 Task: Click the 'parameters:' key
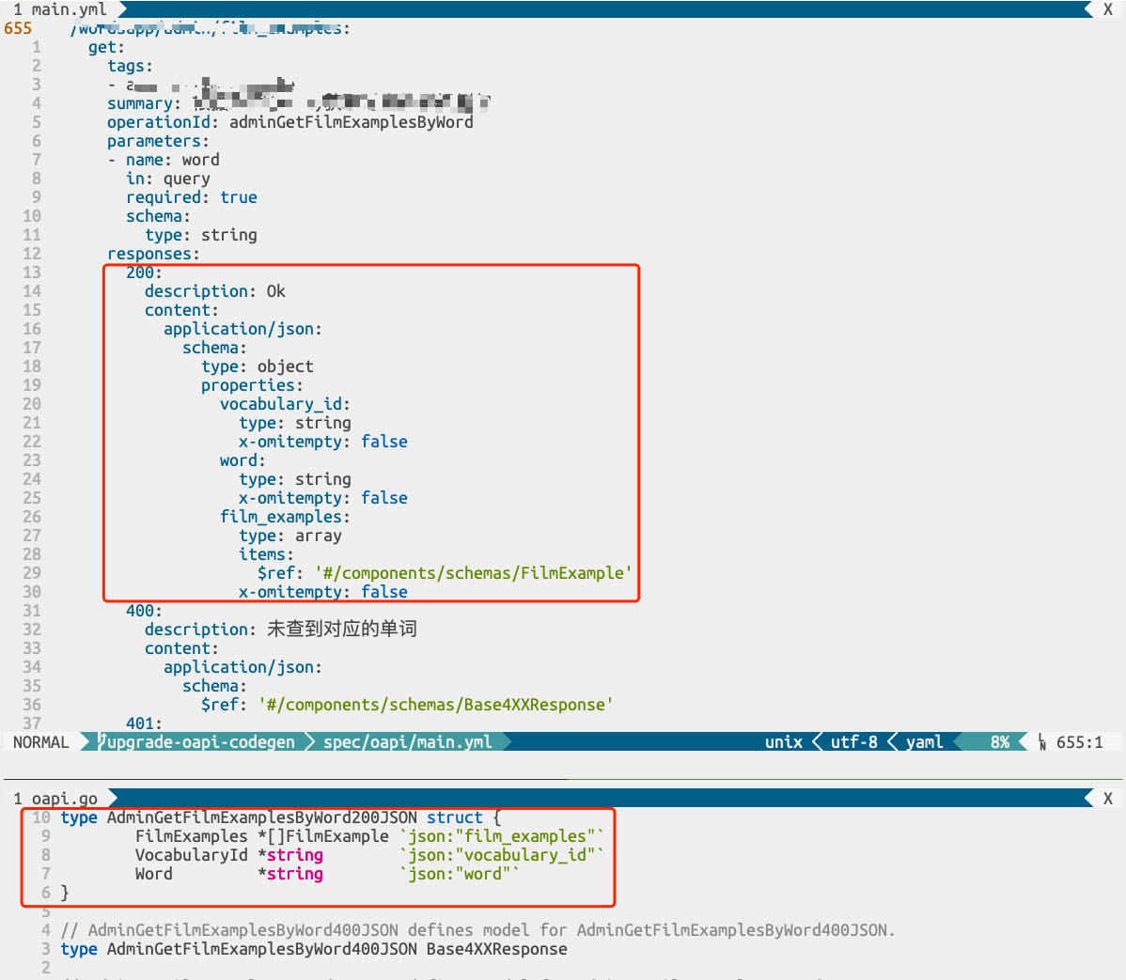pyautogui.click(x=158, y=141)
